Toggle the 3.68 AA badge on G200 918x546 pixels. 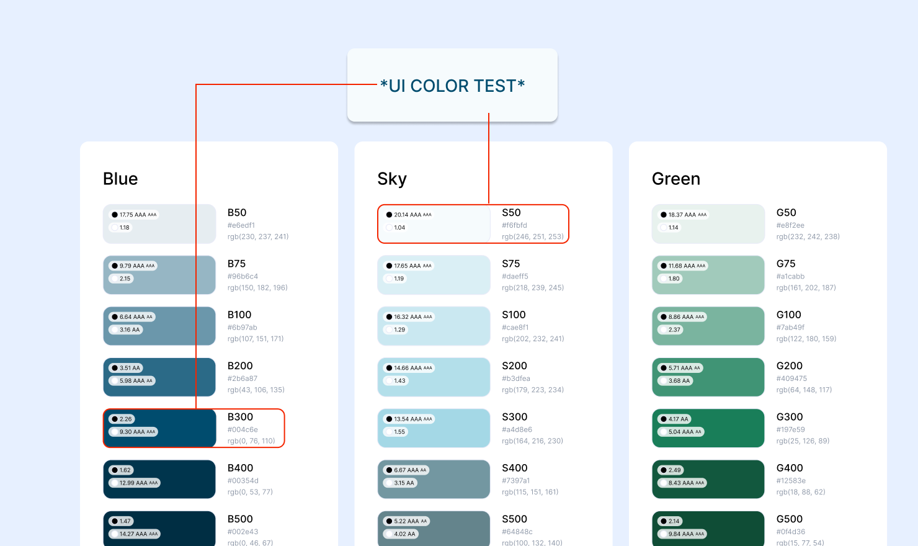[674, 381]
